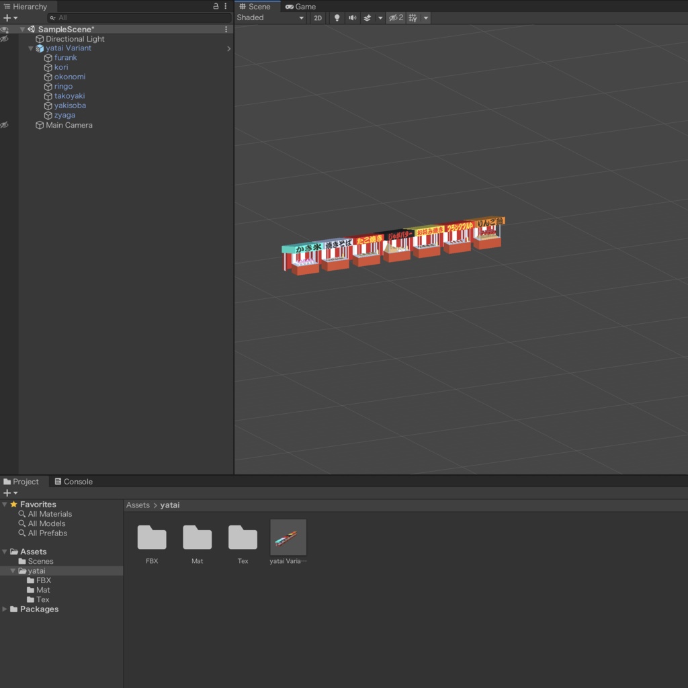Open the Shaded draw mode dropdown
The height and width of the screenshot is (688, 688).
click(x=270, y=18)
